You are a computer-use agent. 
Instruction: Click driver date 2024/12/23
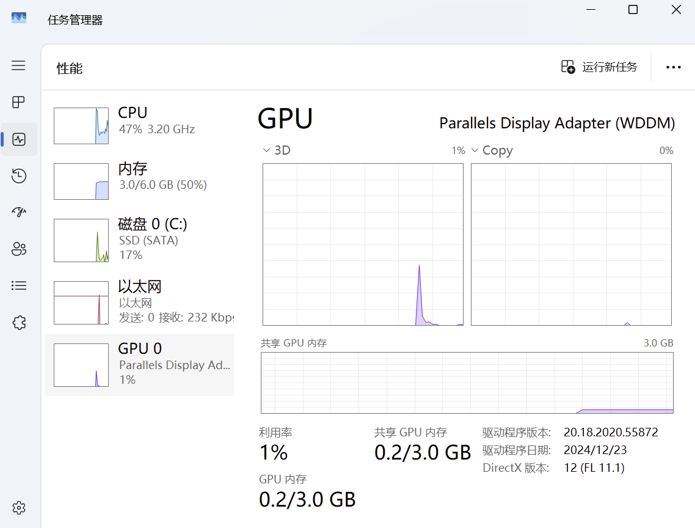click(595, 450)
